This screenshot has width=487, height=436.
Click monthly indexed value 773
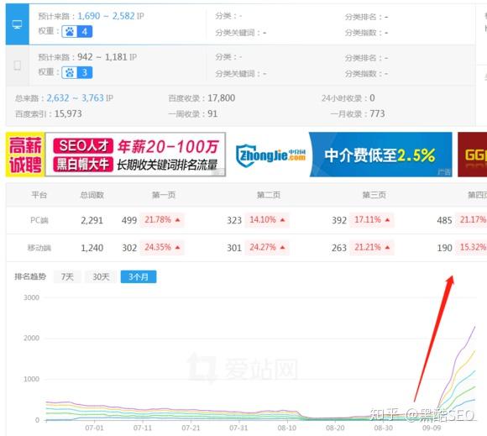(377, 113)
